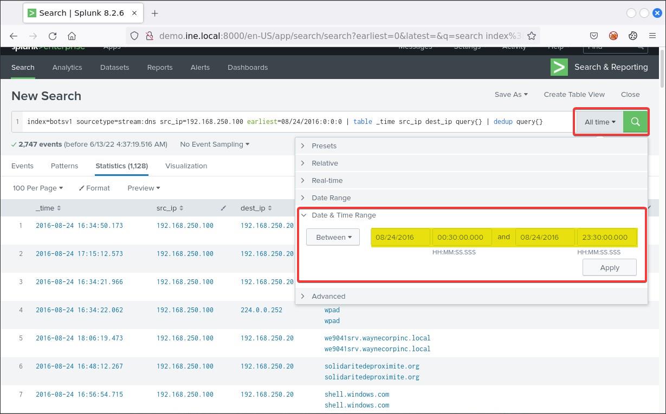The width and height of the screenshot is (666, 414).
Task: Click pencil icon beside src_ip column
Action: pos(223,208)
